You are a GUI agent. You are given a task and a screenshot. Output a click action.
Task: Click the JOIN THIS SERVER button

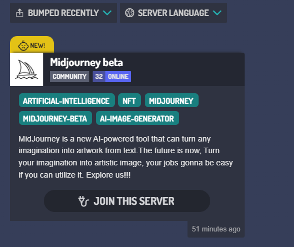127,201
